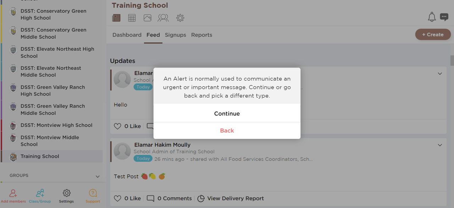Open the dropdown arrow on the Hello post
This screenshot has height=208, width=454.
(x=440, y=74)
